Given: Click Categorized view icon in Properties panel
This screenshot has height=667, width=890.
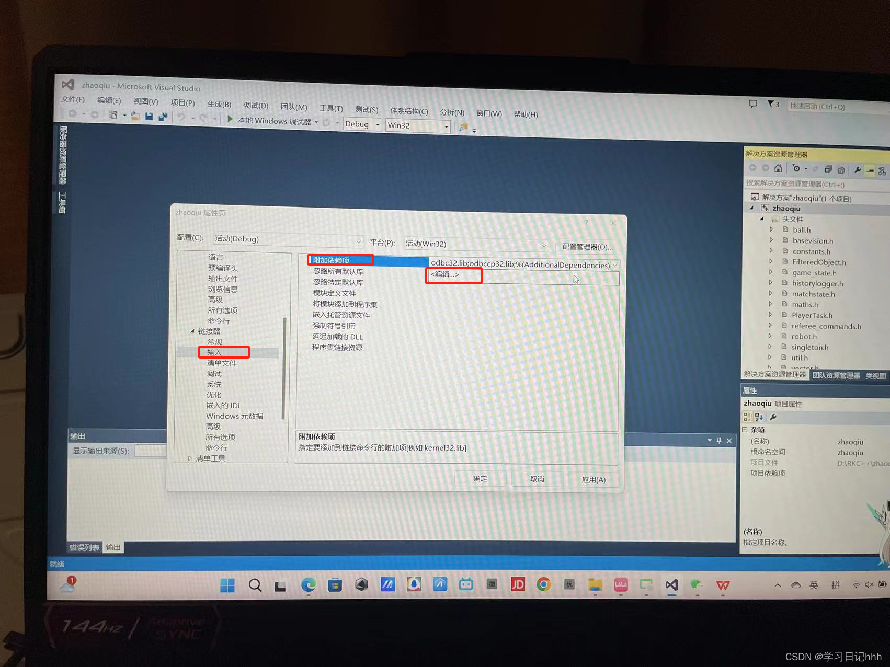Looking at the screenshot, I should click(748, 417).
